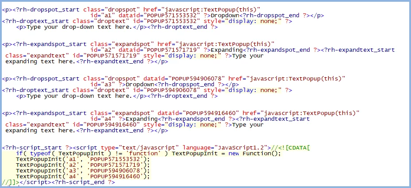Screen dimensions: 411x188
Task: Click id="POPUP571571719" in the expandtext line
Action: coord(106,56)
